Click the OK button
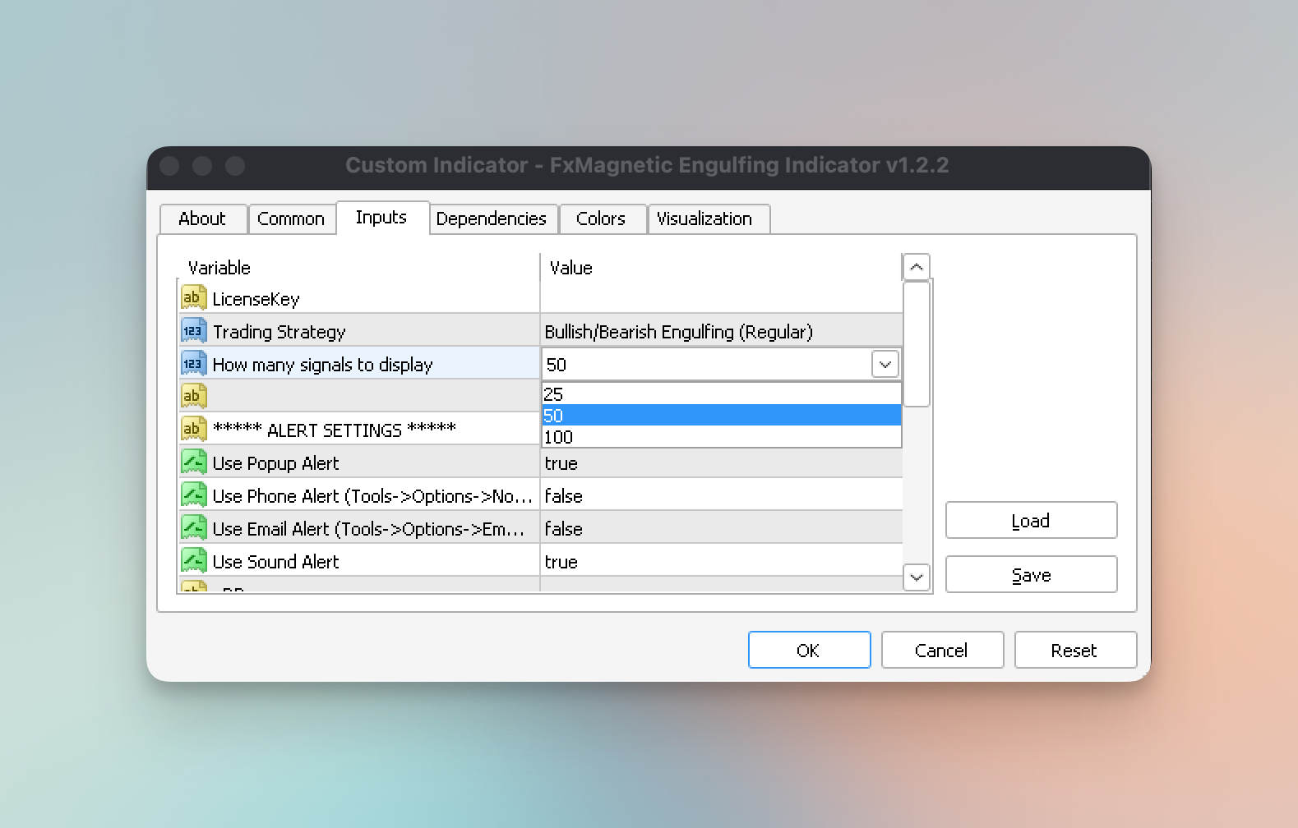 coord(809,650)
